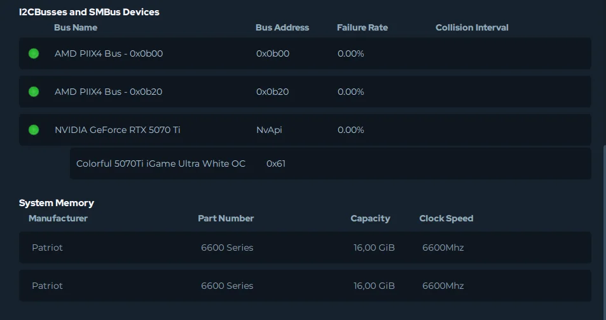Click the Bus Name column header

coord(76,27)
